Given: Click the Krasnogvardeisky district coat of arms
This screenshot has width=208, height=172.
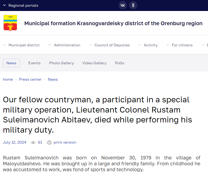Looking at the screenshot, I should 10,23.
